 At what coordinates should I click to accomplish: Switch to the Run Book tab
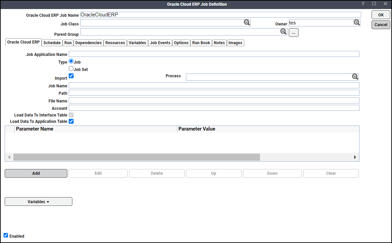coord(201,43)
